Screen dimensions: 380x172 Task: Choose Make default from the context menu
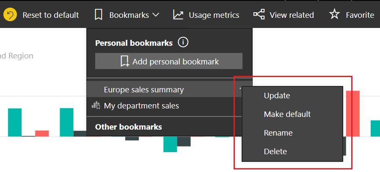(x=287, y=114)
